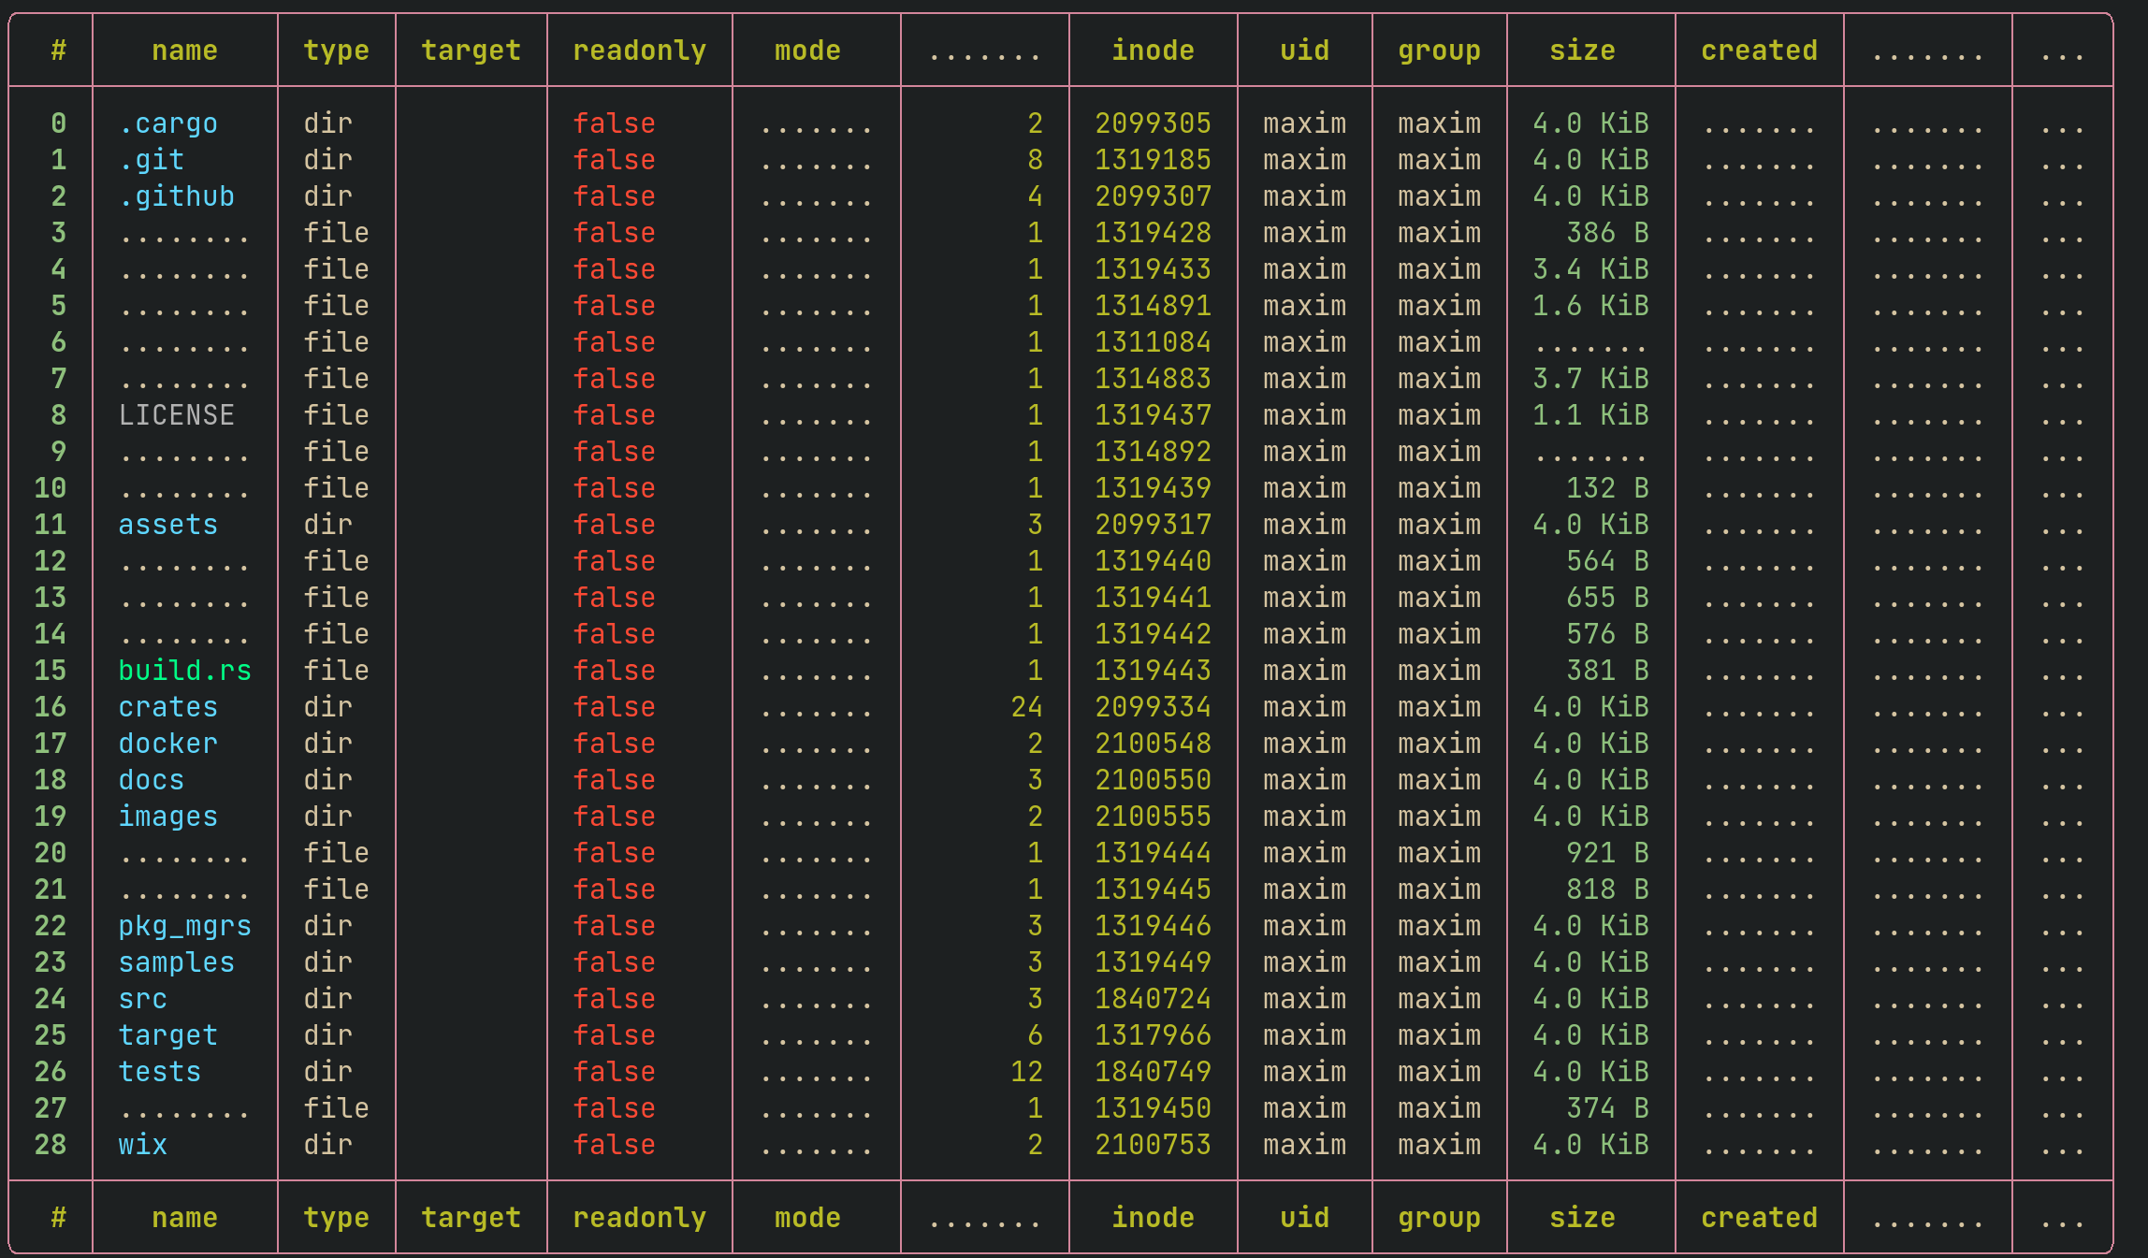2148x1258 pixels.
Task: Select the .github directory row
Action: click(x=176, y=195)
